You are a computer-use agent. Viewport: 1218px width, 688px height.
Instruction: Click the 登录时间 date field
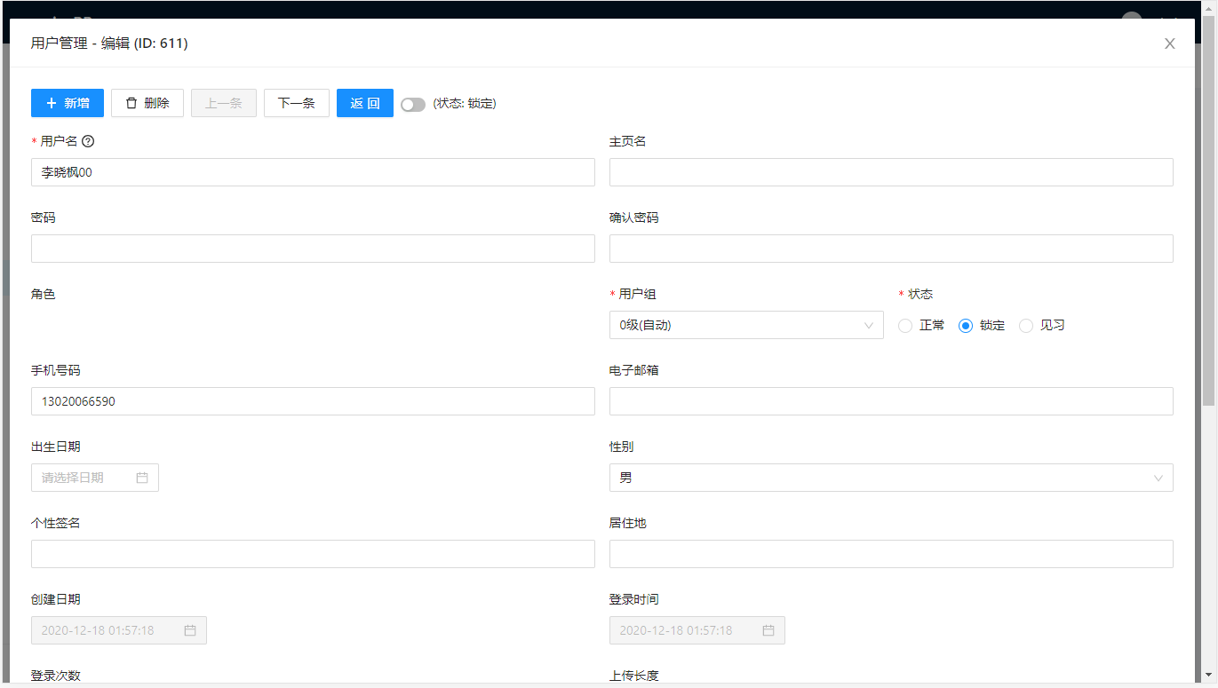point(697,630)
